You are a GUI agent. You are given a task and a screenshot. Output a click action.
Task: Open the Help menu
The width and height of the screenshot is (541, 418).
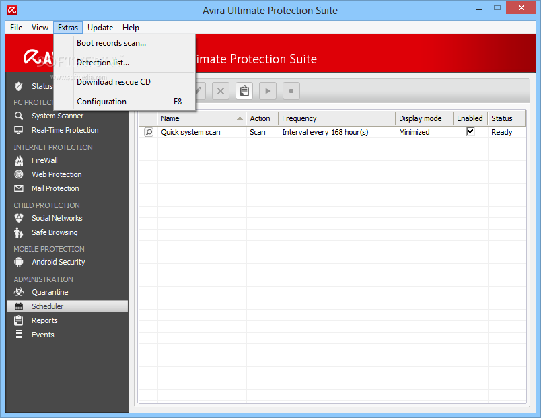[131, 28]
